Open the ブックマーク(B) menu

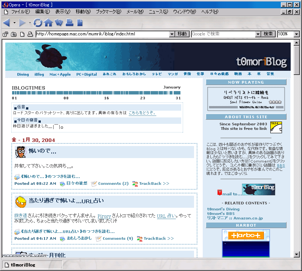coord(109,12)
